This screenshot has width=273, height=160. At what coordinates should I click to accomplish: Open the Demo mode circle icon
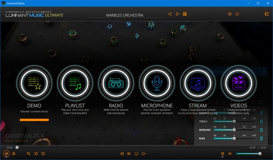(x=34, y=83)
